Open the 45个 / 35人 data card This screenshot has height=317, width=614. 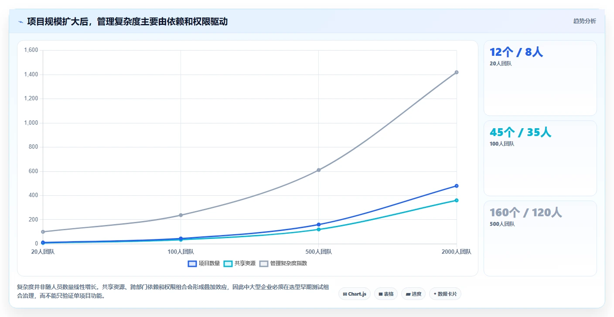(x=540, y=158)
